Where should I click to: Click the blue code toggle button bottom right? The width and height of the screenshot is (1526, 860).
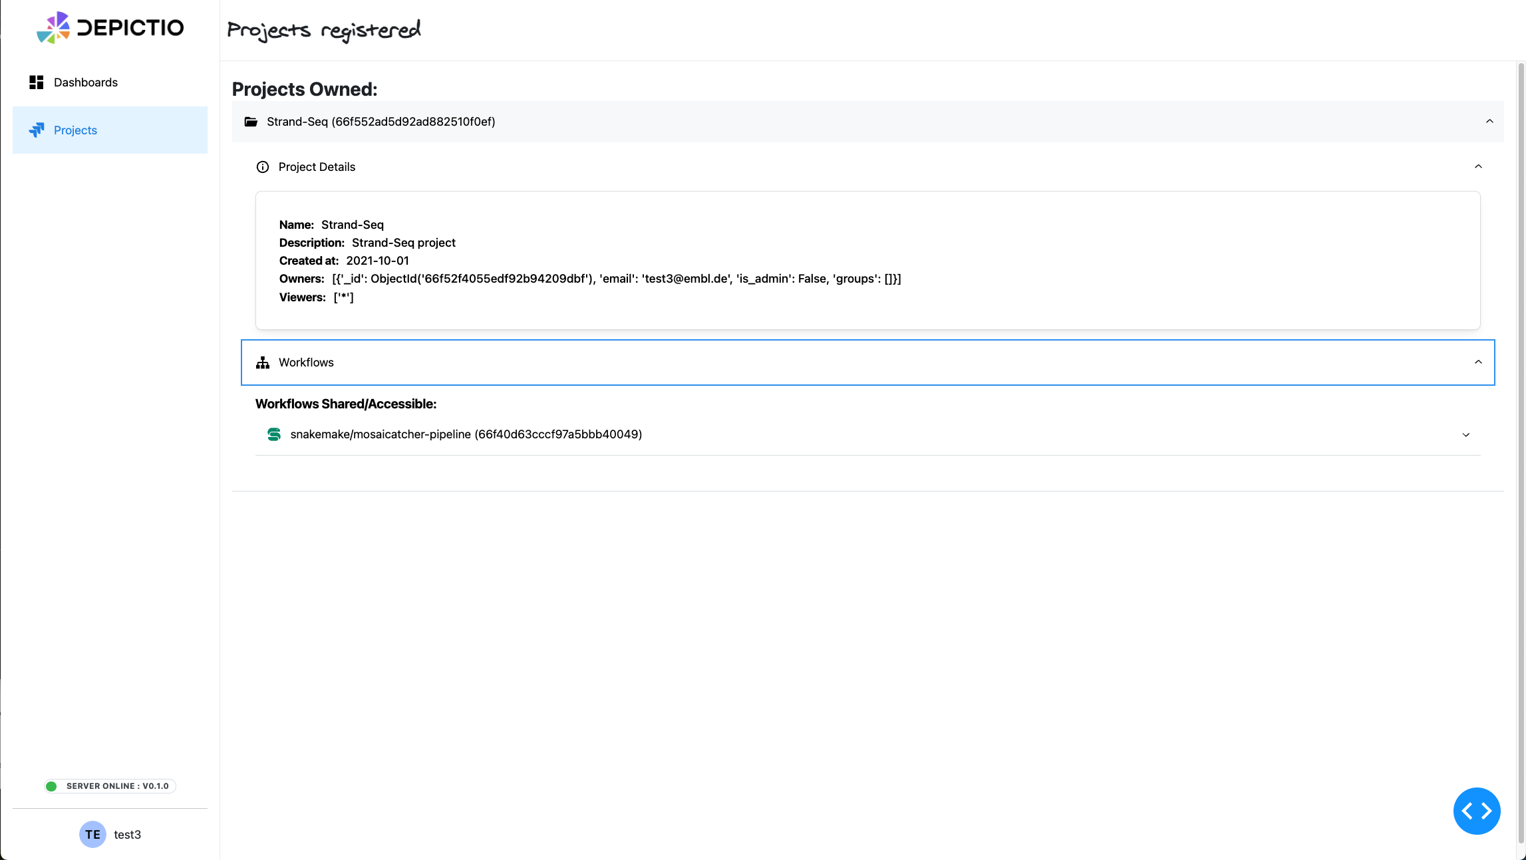[x=1477, y=811]
